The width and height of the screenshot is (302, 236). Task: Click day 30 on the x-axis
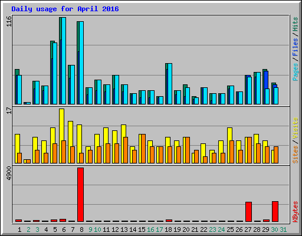(274, 230)
